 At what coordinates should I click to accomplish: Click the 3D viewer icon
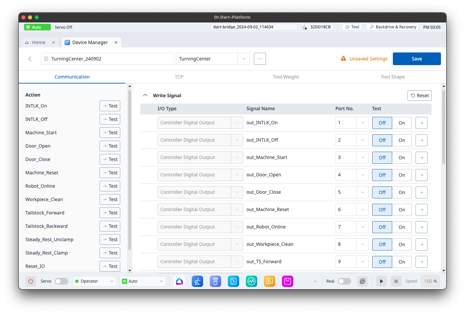coord(362,281)
